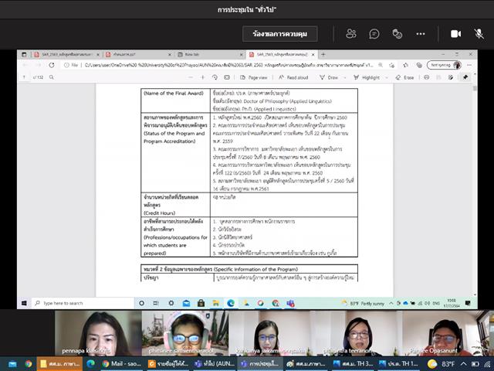The width and height of the screenshot is (494, 371).
Task: Toggle the camera in the Teams meeting
Action: (455, 34)
